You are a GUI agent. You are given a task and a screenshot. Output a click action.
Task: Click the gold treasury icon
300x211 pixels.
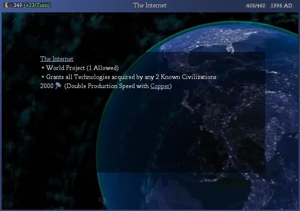tap(7, 5)
